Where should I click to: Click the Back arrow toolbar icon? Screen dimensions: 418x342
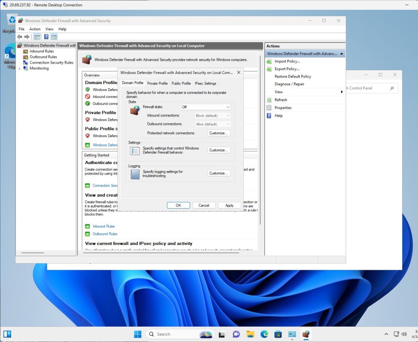click(19, 37)
